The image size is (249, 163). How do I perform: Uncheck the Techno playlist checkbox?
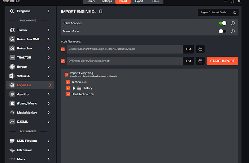coord(68,82)
